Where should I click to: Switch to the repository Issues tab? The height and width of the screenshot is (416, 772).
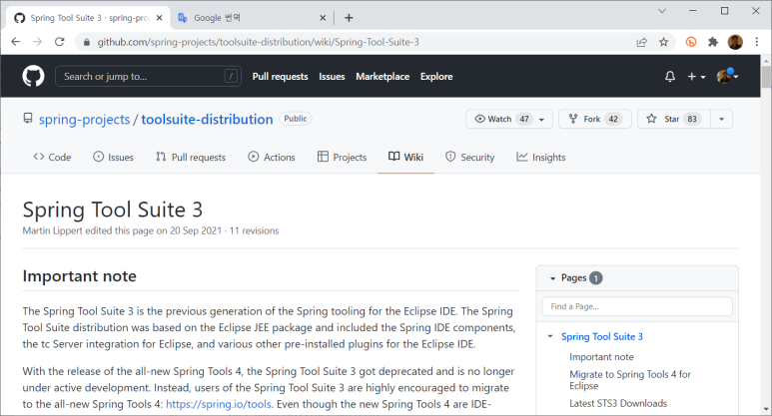tap(113, 157)
